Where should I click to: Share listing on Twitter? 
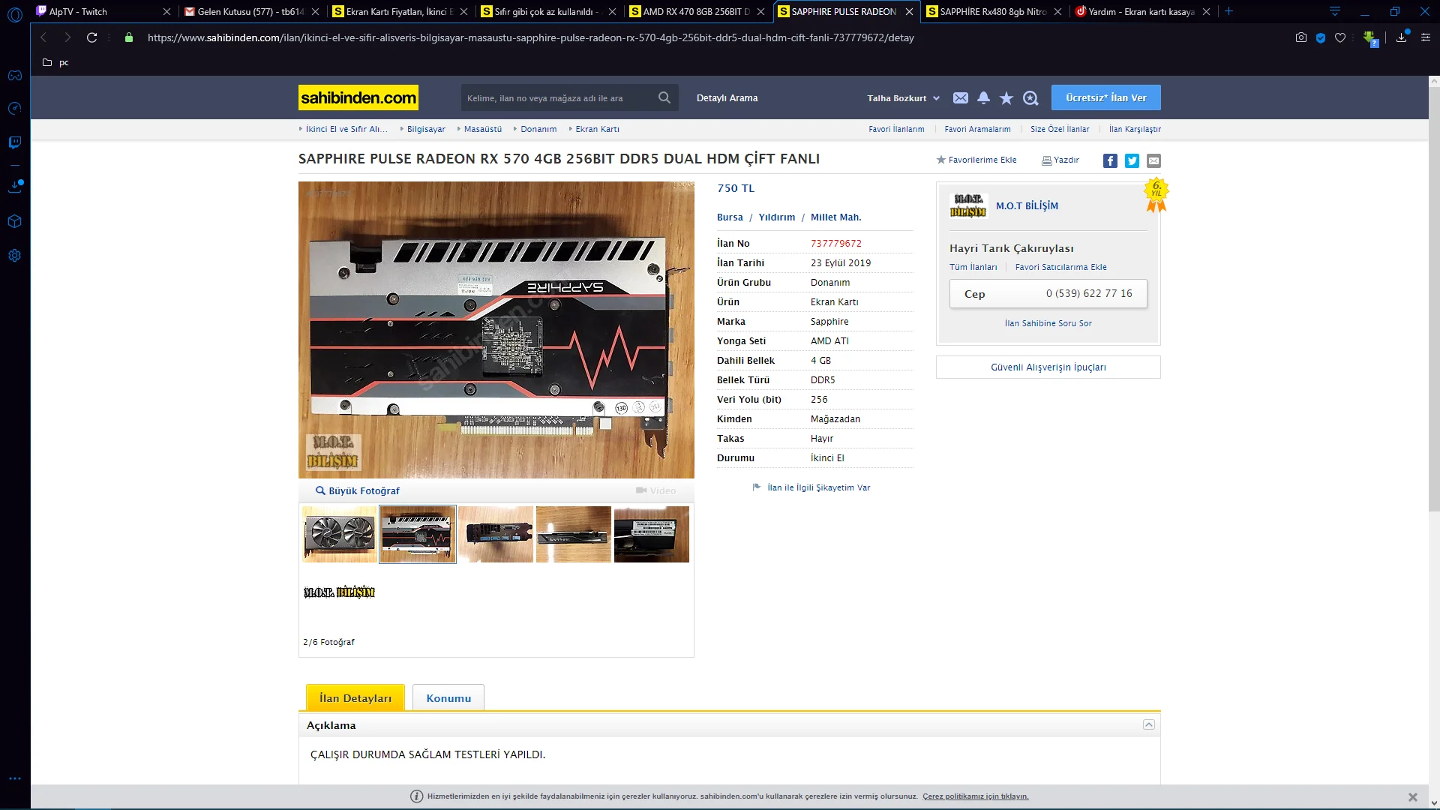click(1132, 160)
